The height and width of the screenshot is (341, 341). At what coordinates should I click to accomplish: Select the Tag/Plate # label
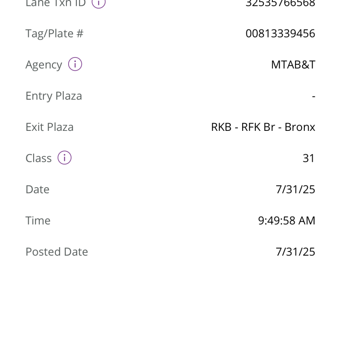pos(54,33)
